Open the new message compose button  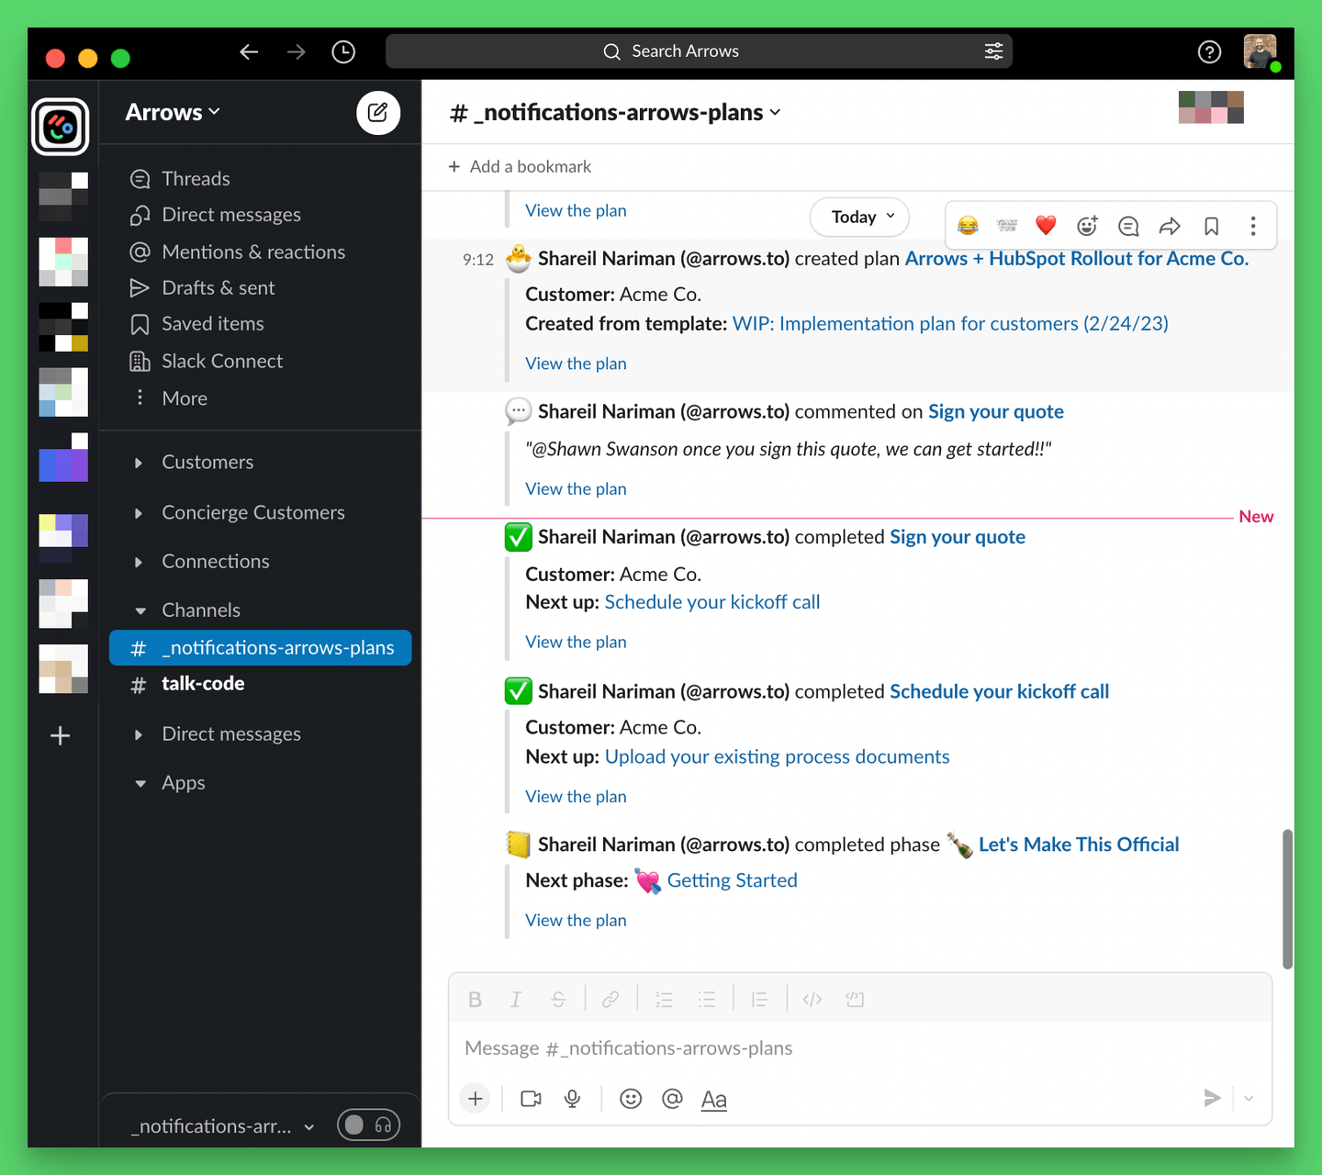[x=377, y=113]
